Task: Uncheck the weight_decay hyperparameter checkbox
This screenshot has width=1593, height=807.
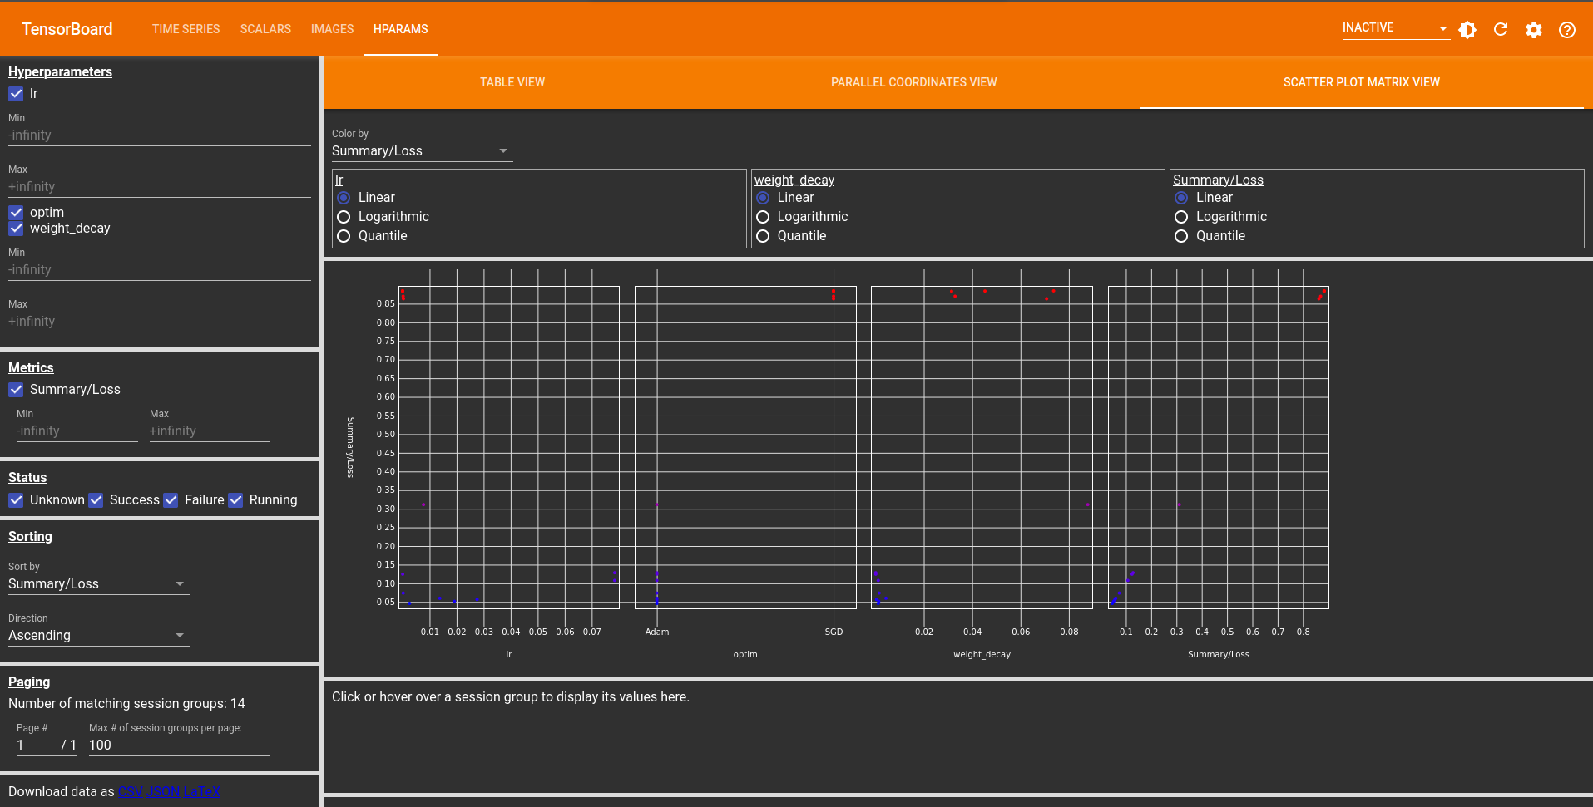Action: pos(16,229)
